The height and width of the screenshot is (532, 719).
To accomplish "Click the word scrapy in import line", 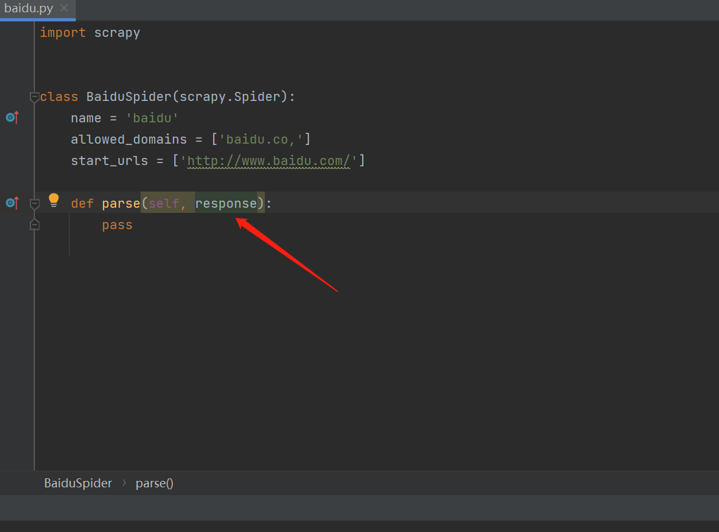I will coord(117,33).
